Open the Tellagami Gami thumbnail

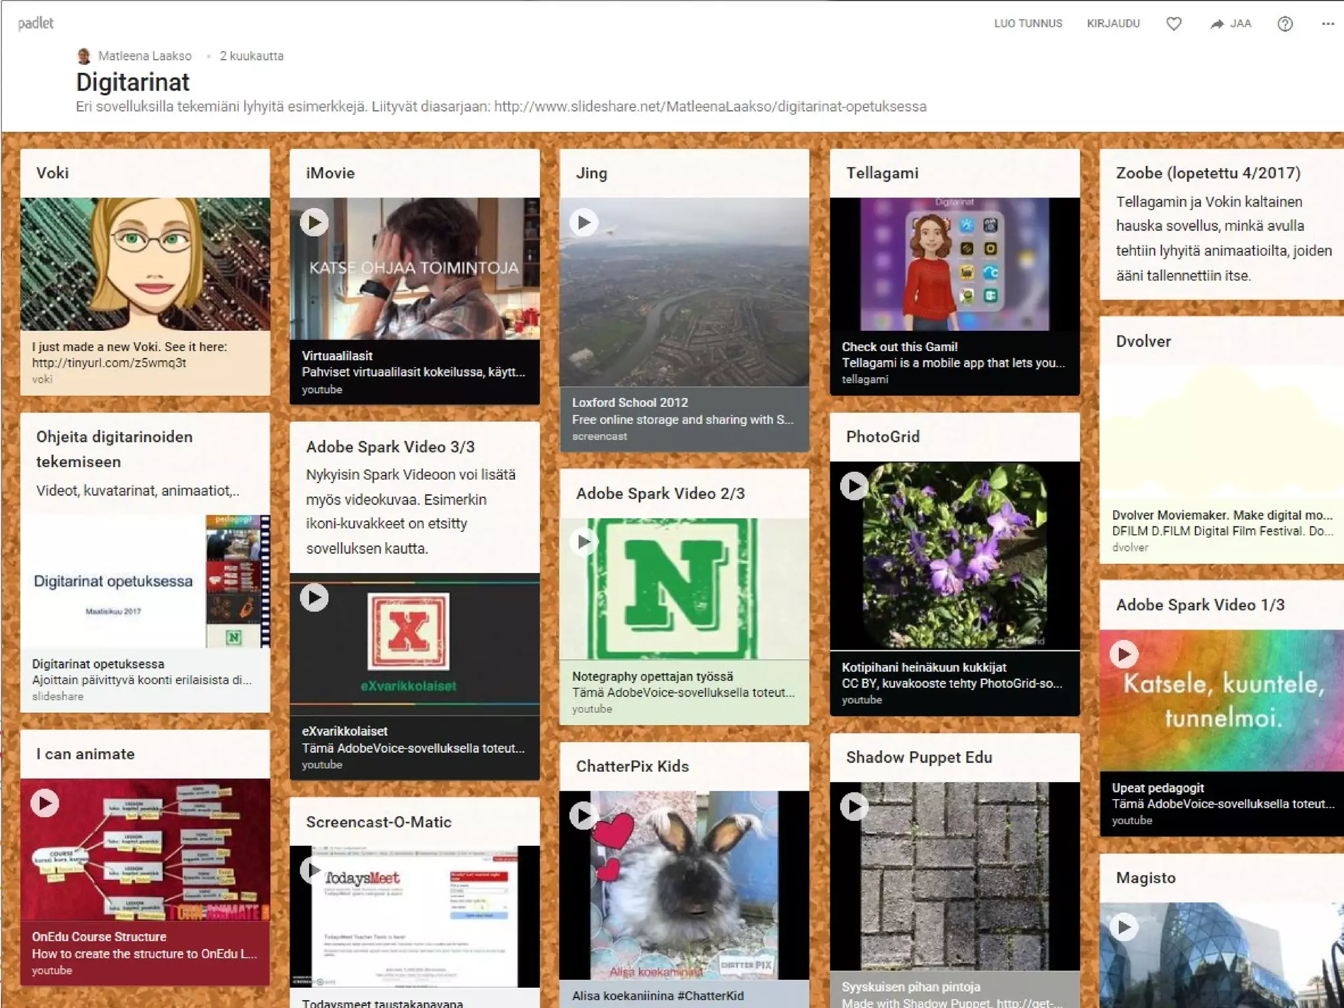point(954,264)
